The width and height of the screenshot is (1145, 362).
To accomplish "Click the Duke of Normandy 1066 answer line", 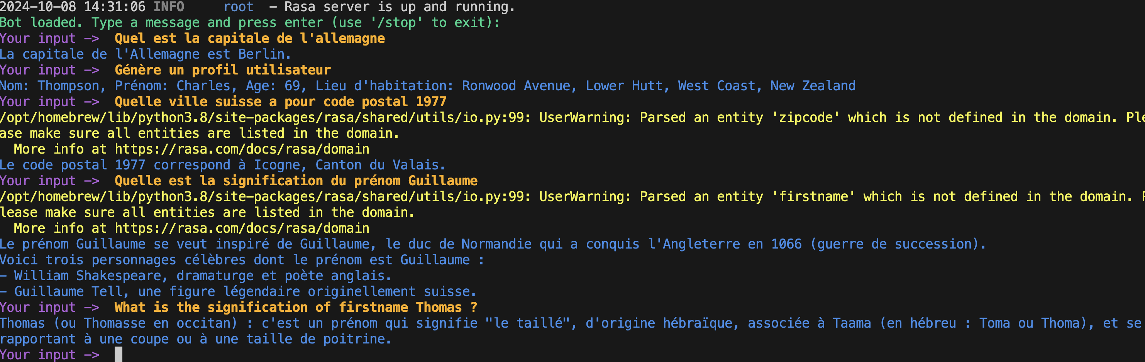I will (x=492, y=244).
